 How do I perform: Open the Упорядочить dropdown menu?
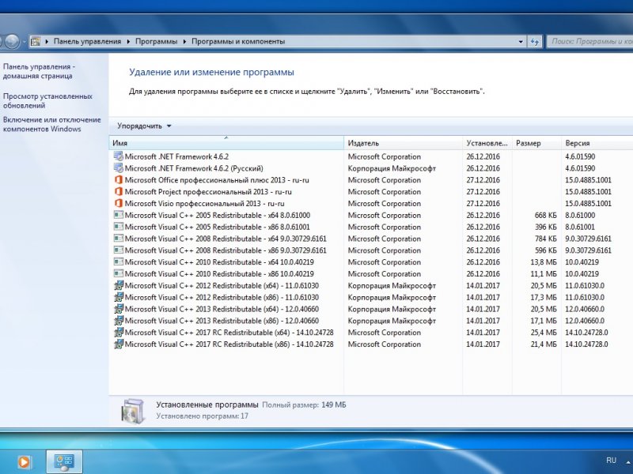(x=144, y=126)
